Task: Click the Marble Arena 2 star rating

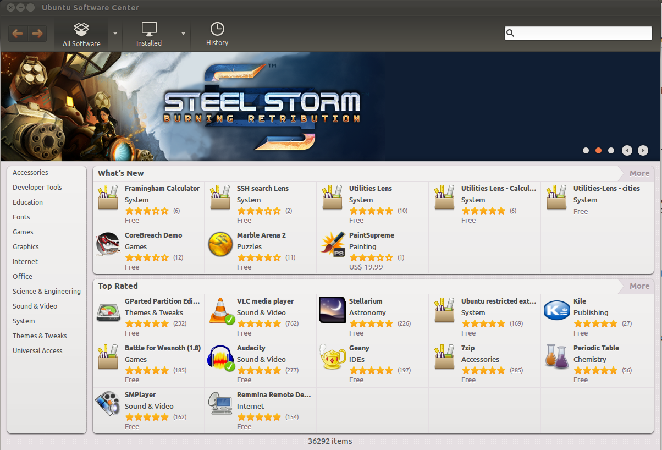Action: point(259,257)
